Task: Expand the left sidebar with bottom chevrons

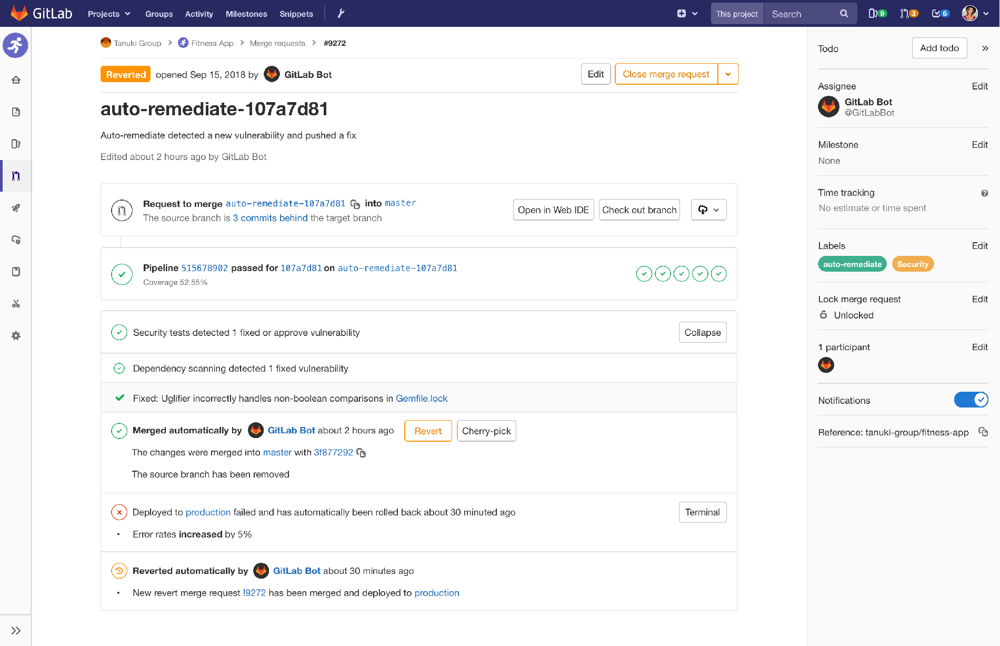Action: (x=16, y=631)
